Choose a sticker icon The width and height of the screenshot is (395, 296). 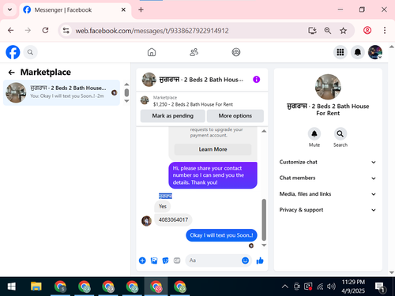click(165, 260)
